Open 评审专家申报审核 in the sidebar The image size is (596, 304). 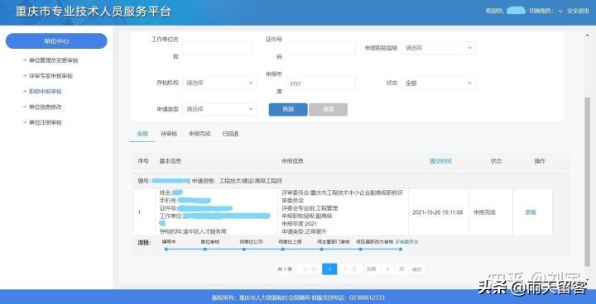point(50,76)
